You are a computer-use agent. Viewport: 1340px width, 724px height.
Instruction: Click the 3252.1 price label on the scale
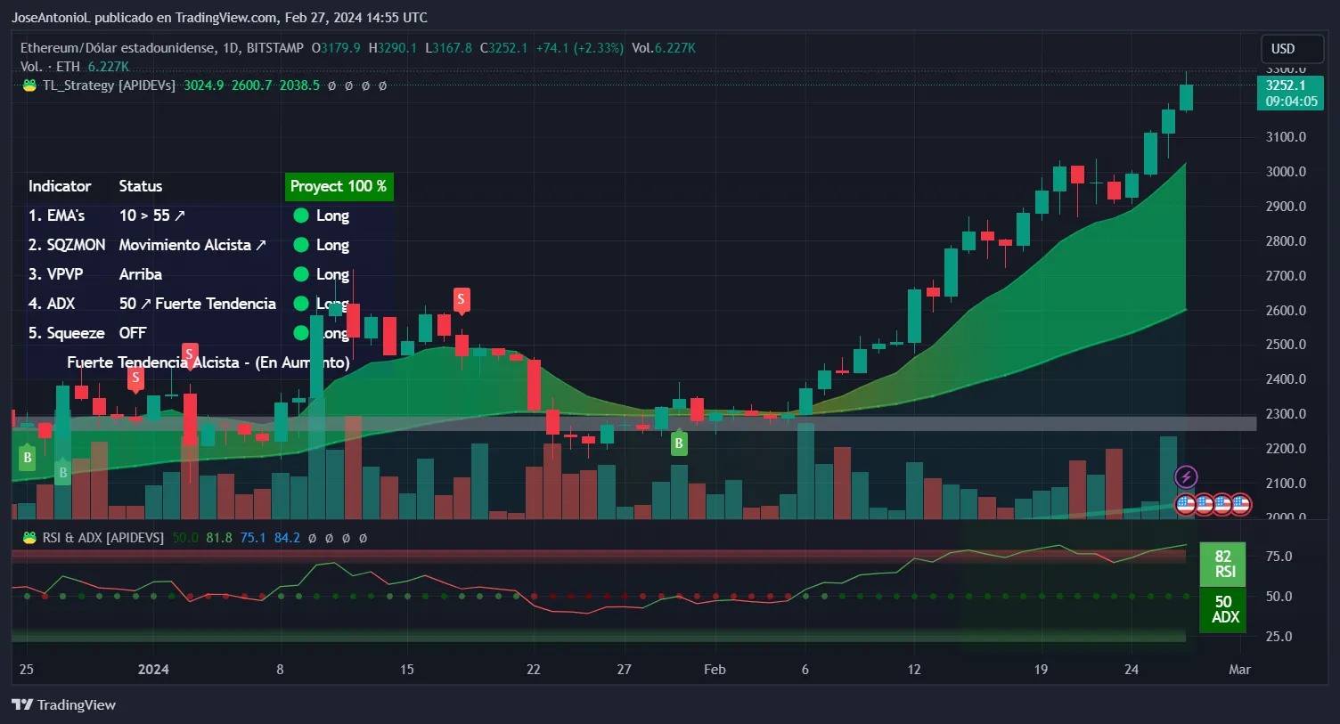click(1289, 85)
